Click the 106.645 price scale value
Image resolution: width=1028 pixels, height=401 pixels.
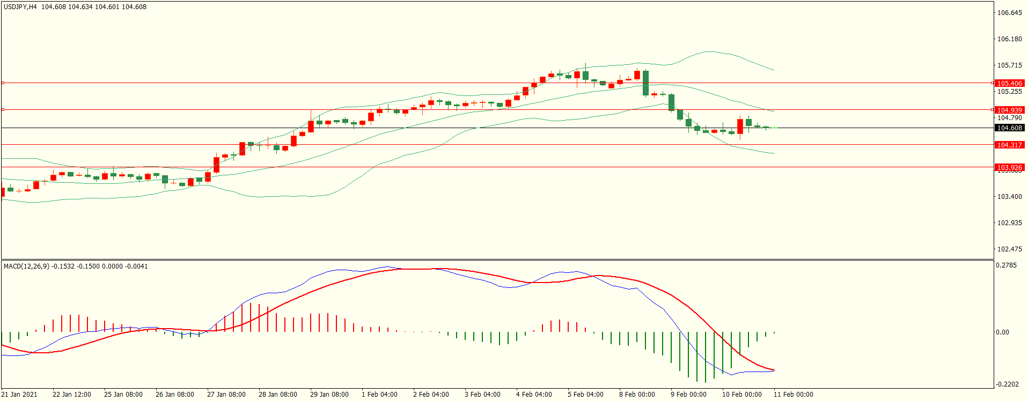click(1009, 13)
